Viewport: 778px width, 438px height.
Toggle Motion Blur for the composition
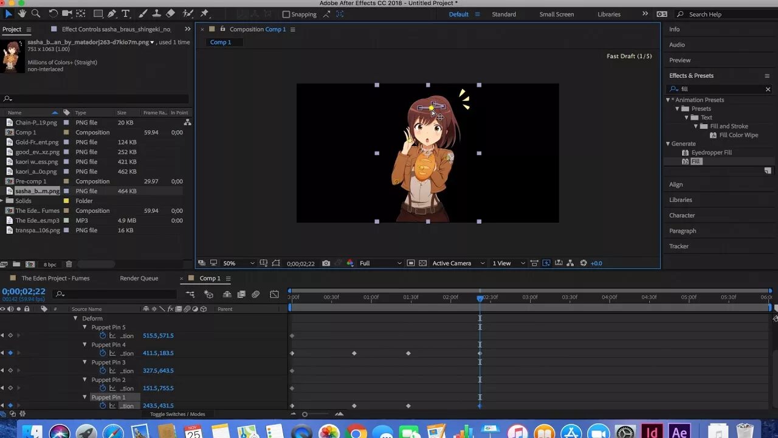click(256, 294)
